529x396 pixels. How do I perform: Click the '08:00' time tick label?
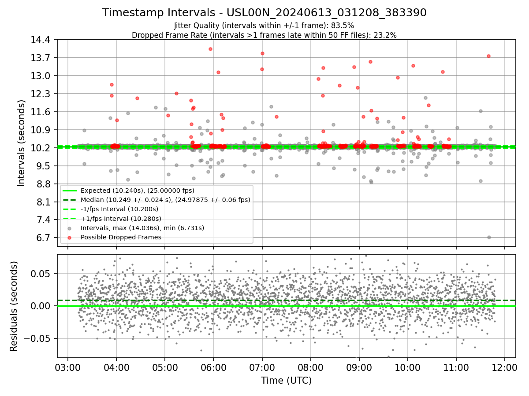click(310, 367)
